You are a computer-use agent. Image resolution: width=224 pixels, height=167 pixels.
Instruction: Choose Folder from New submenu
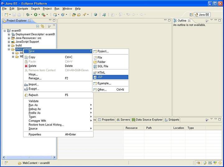click(x=110, y=62)
